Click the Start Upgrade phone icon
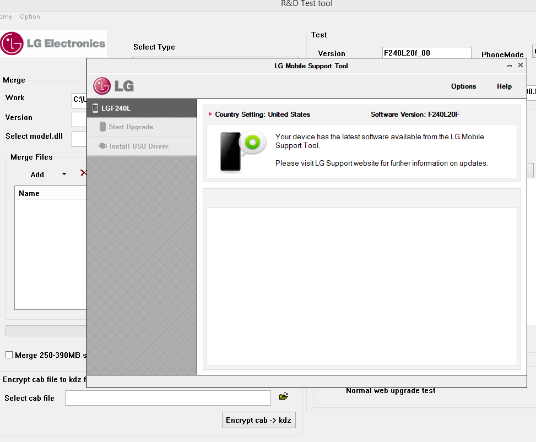 click(x=102, y=127)
